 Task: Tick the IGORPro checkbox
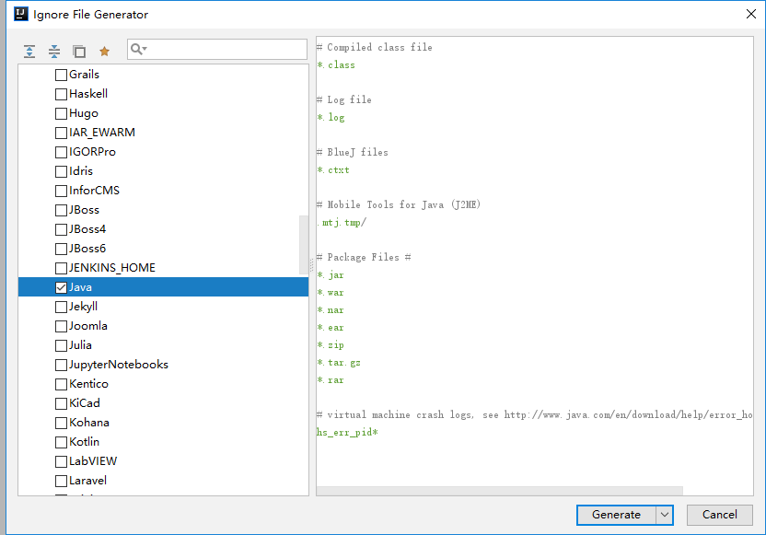tap(61, 152)
